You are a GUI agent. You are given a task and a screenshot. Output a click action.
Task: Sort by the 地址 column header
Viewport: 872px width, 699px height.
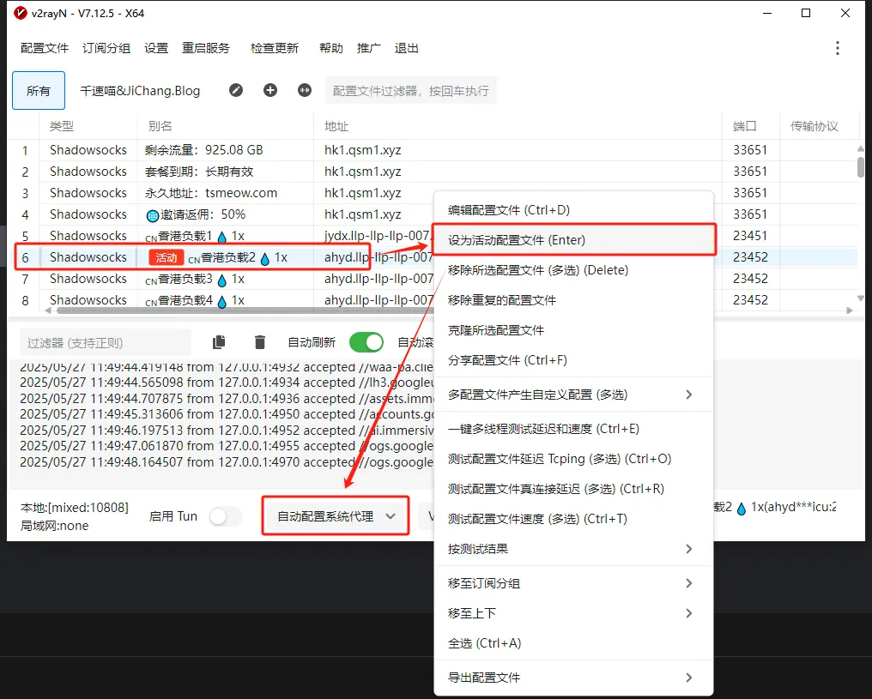click(x=336, y=126)
